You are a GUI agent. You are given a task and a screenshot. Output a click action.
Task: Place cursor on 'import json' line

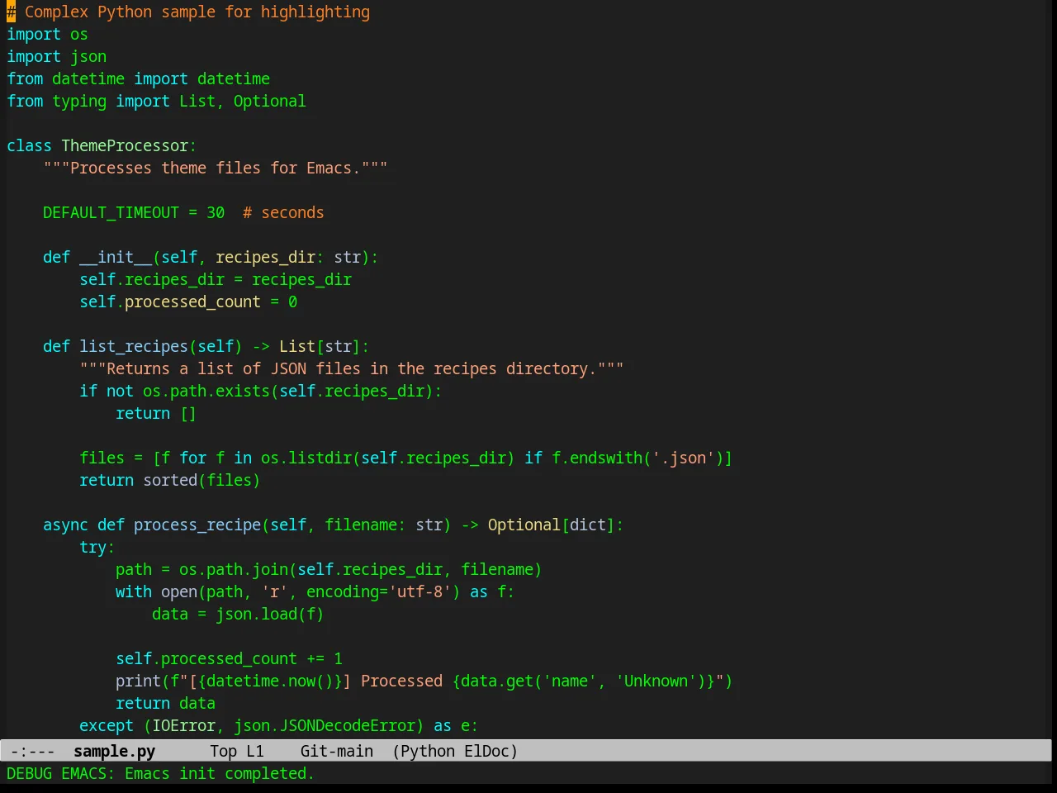[56, 56]
